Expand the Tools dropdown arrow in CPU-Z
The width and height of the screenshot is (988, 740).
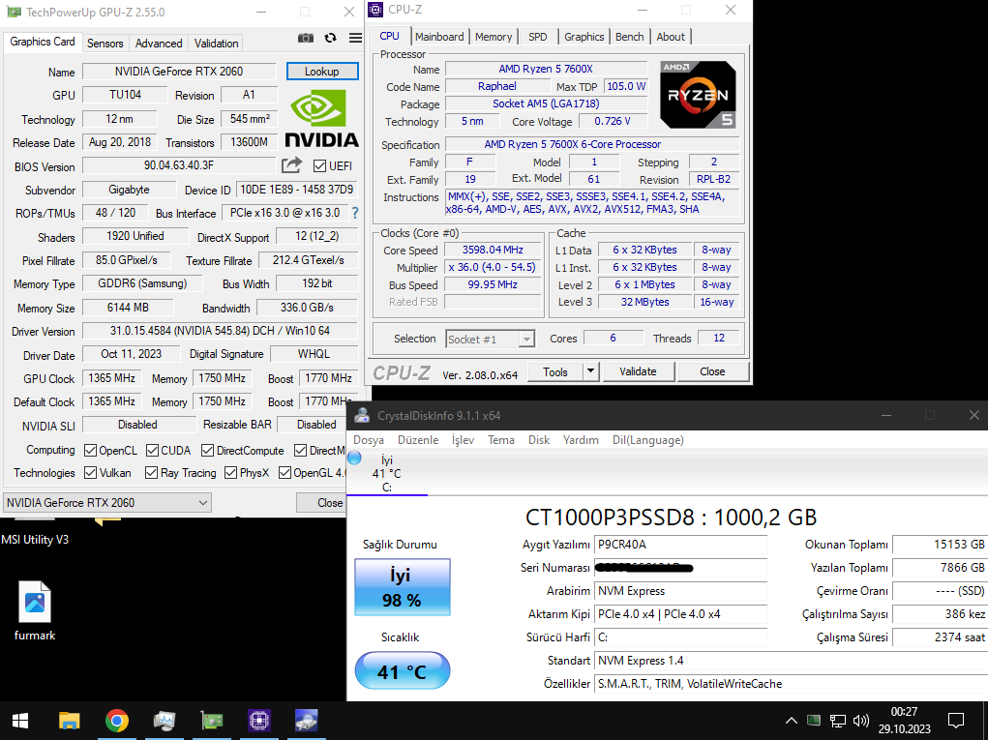tap(590, 371)
